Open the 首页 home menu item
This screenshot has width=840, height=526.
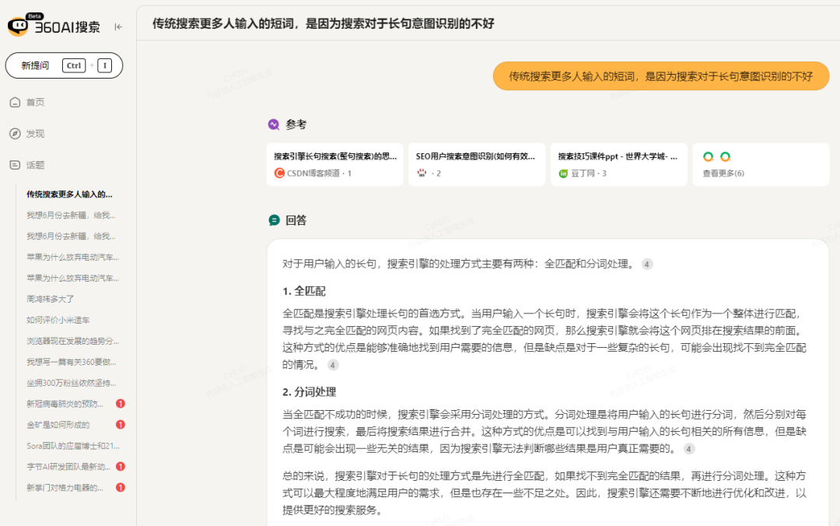[x=35, y=102]
